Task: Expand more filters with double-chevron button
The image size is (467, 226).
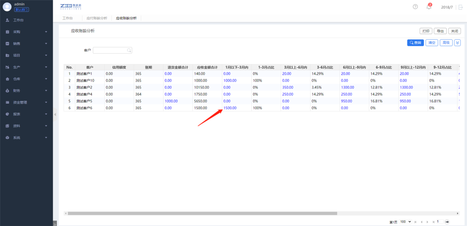Action: [x=457, y=43]
